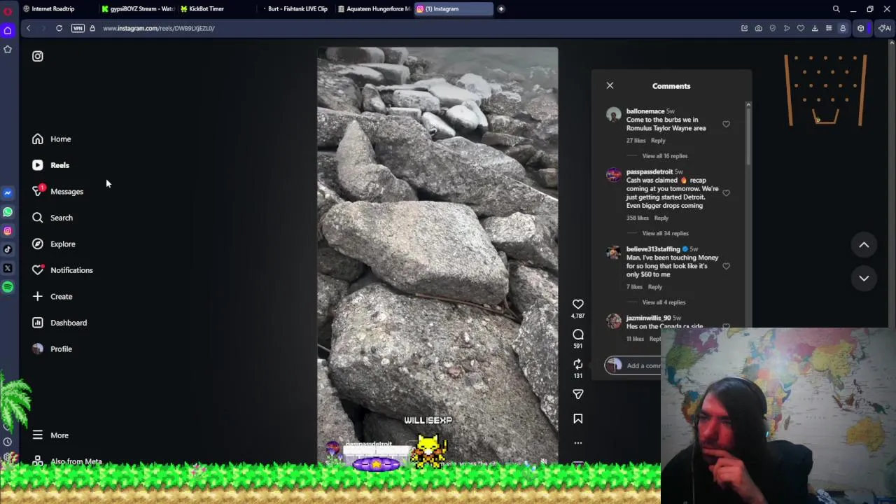Click the Instagram logo icon
Image resolution: width=896 pixels, height=504 pixels.
(x=38, y=56)
